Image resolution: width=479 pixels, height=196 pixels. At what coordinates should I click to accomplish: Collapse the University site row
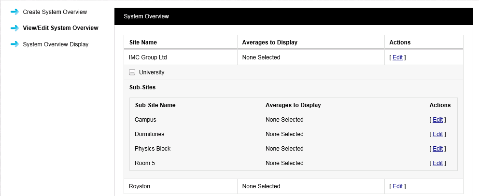pyautogui.click(x=132, y=72)
